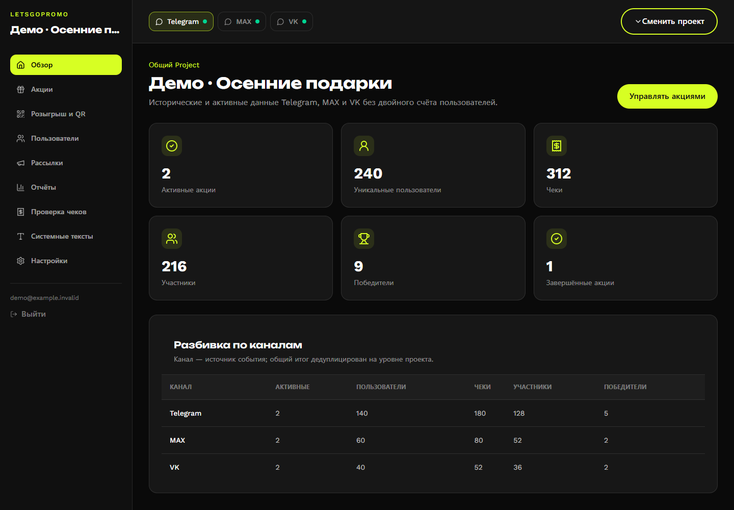Click the checkmark icon on Завершённые акции card
Image resolution: width=734 pixels, height=510 pixels.
557,239
